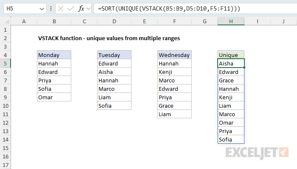This screenshot has width=297, height=169.
Task: Select Grace in the Unique column
Action: 231,81
